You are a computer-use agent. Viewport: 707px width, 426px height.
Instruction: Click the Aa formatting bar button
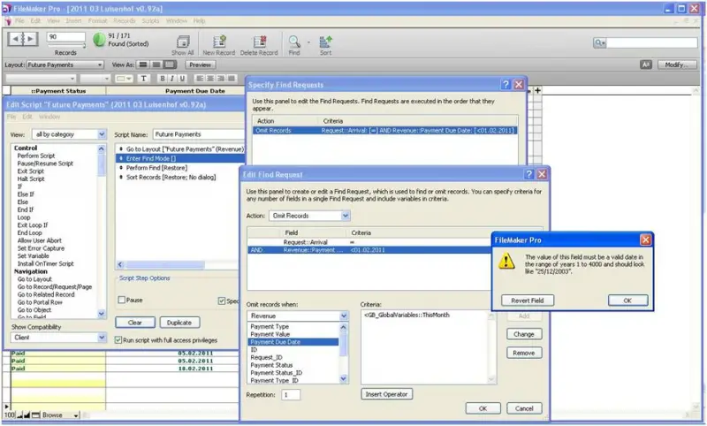click(646, 65)
